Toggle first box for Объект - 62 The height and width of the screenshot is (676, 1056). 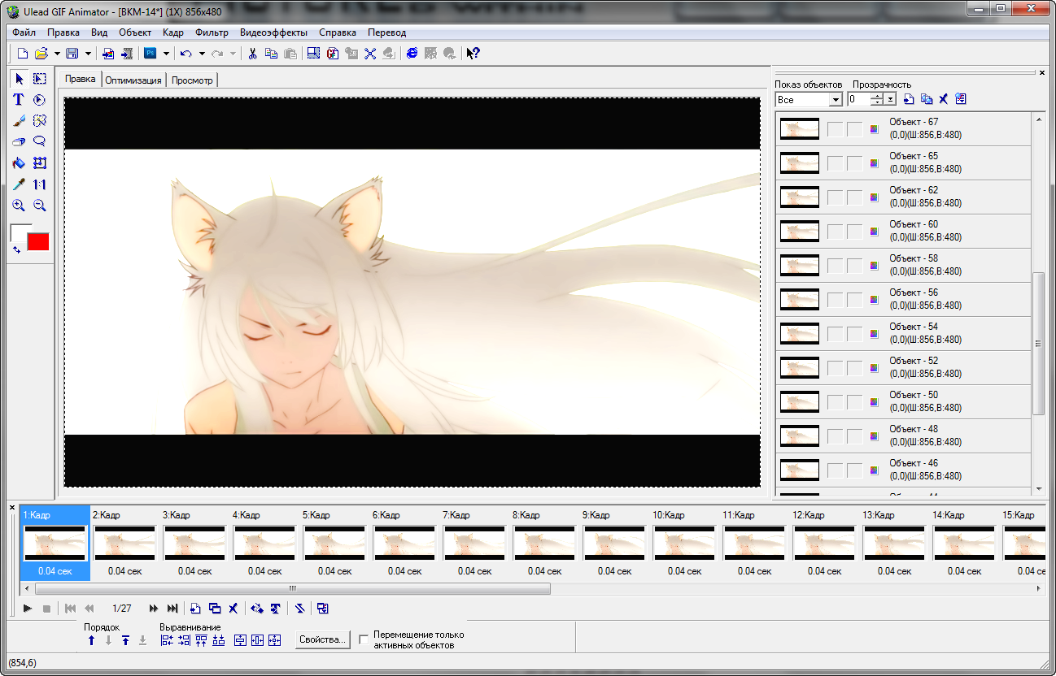point(835,197)
